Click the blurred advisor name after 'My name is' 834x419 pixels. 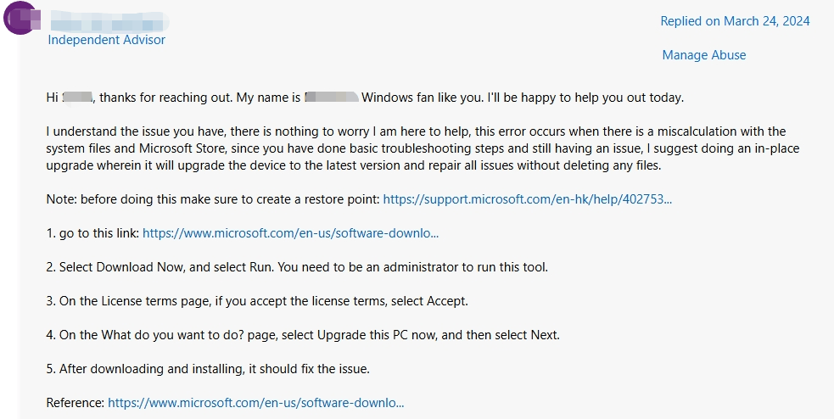click(332, 98)
